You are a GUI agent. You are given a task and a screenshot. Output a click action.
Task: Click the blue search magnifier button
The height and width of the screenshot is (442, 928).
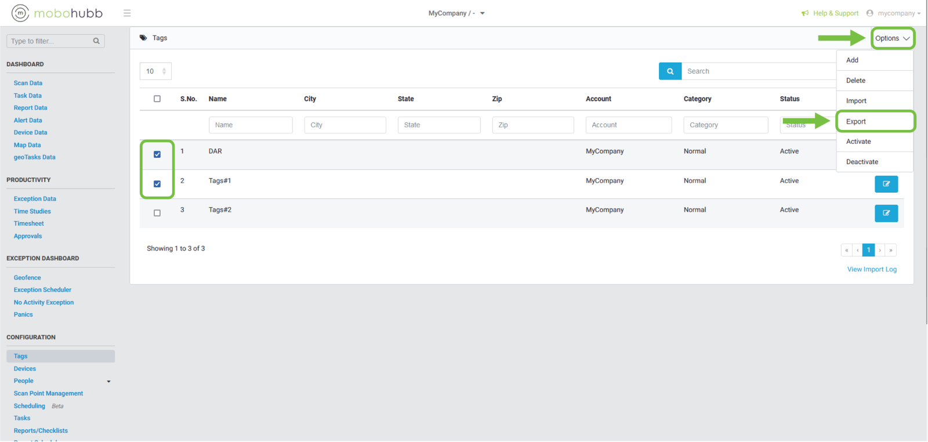[670, 71]
